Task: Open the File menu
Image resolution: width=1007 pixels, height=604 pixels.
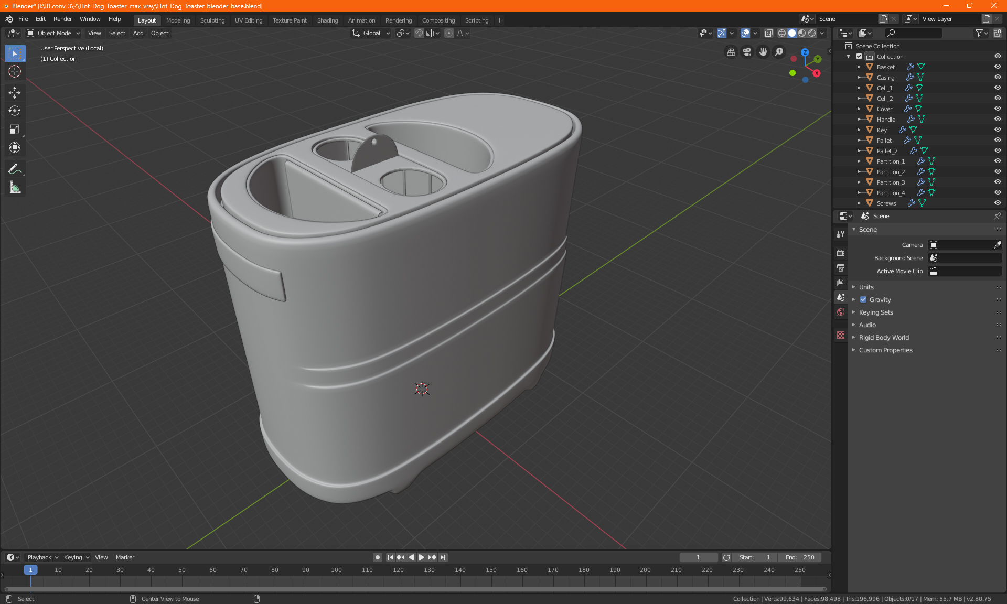Action: tap(23, 19)
